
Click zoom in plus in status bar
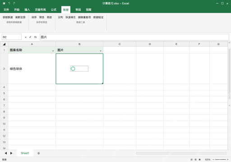pos(228,160)
